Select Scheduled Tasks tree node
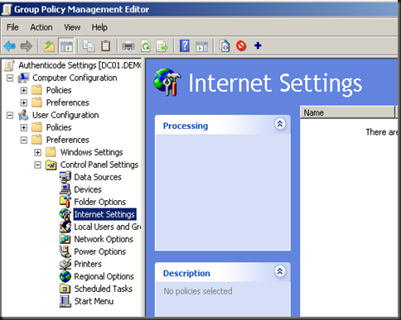Image resolution: width=401 pixels, height=320 pixels. click(103, 289)
